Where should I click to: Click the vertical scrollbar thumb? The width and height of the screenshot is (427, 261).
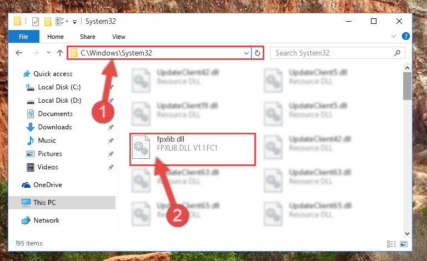pyautogui.click(x=407, y=86)
